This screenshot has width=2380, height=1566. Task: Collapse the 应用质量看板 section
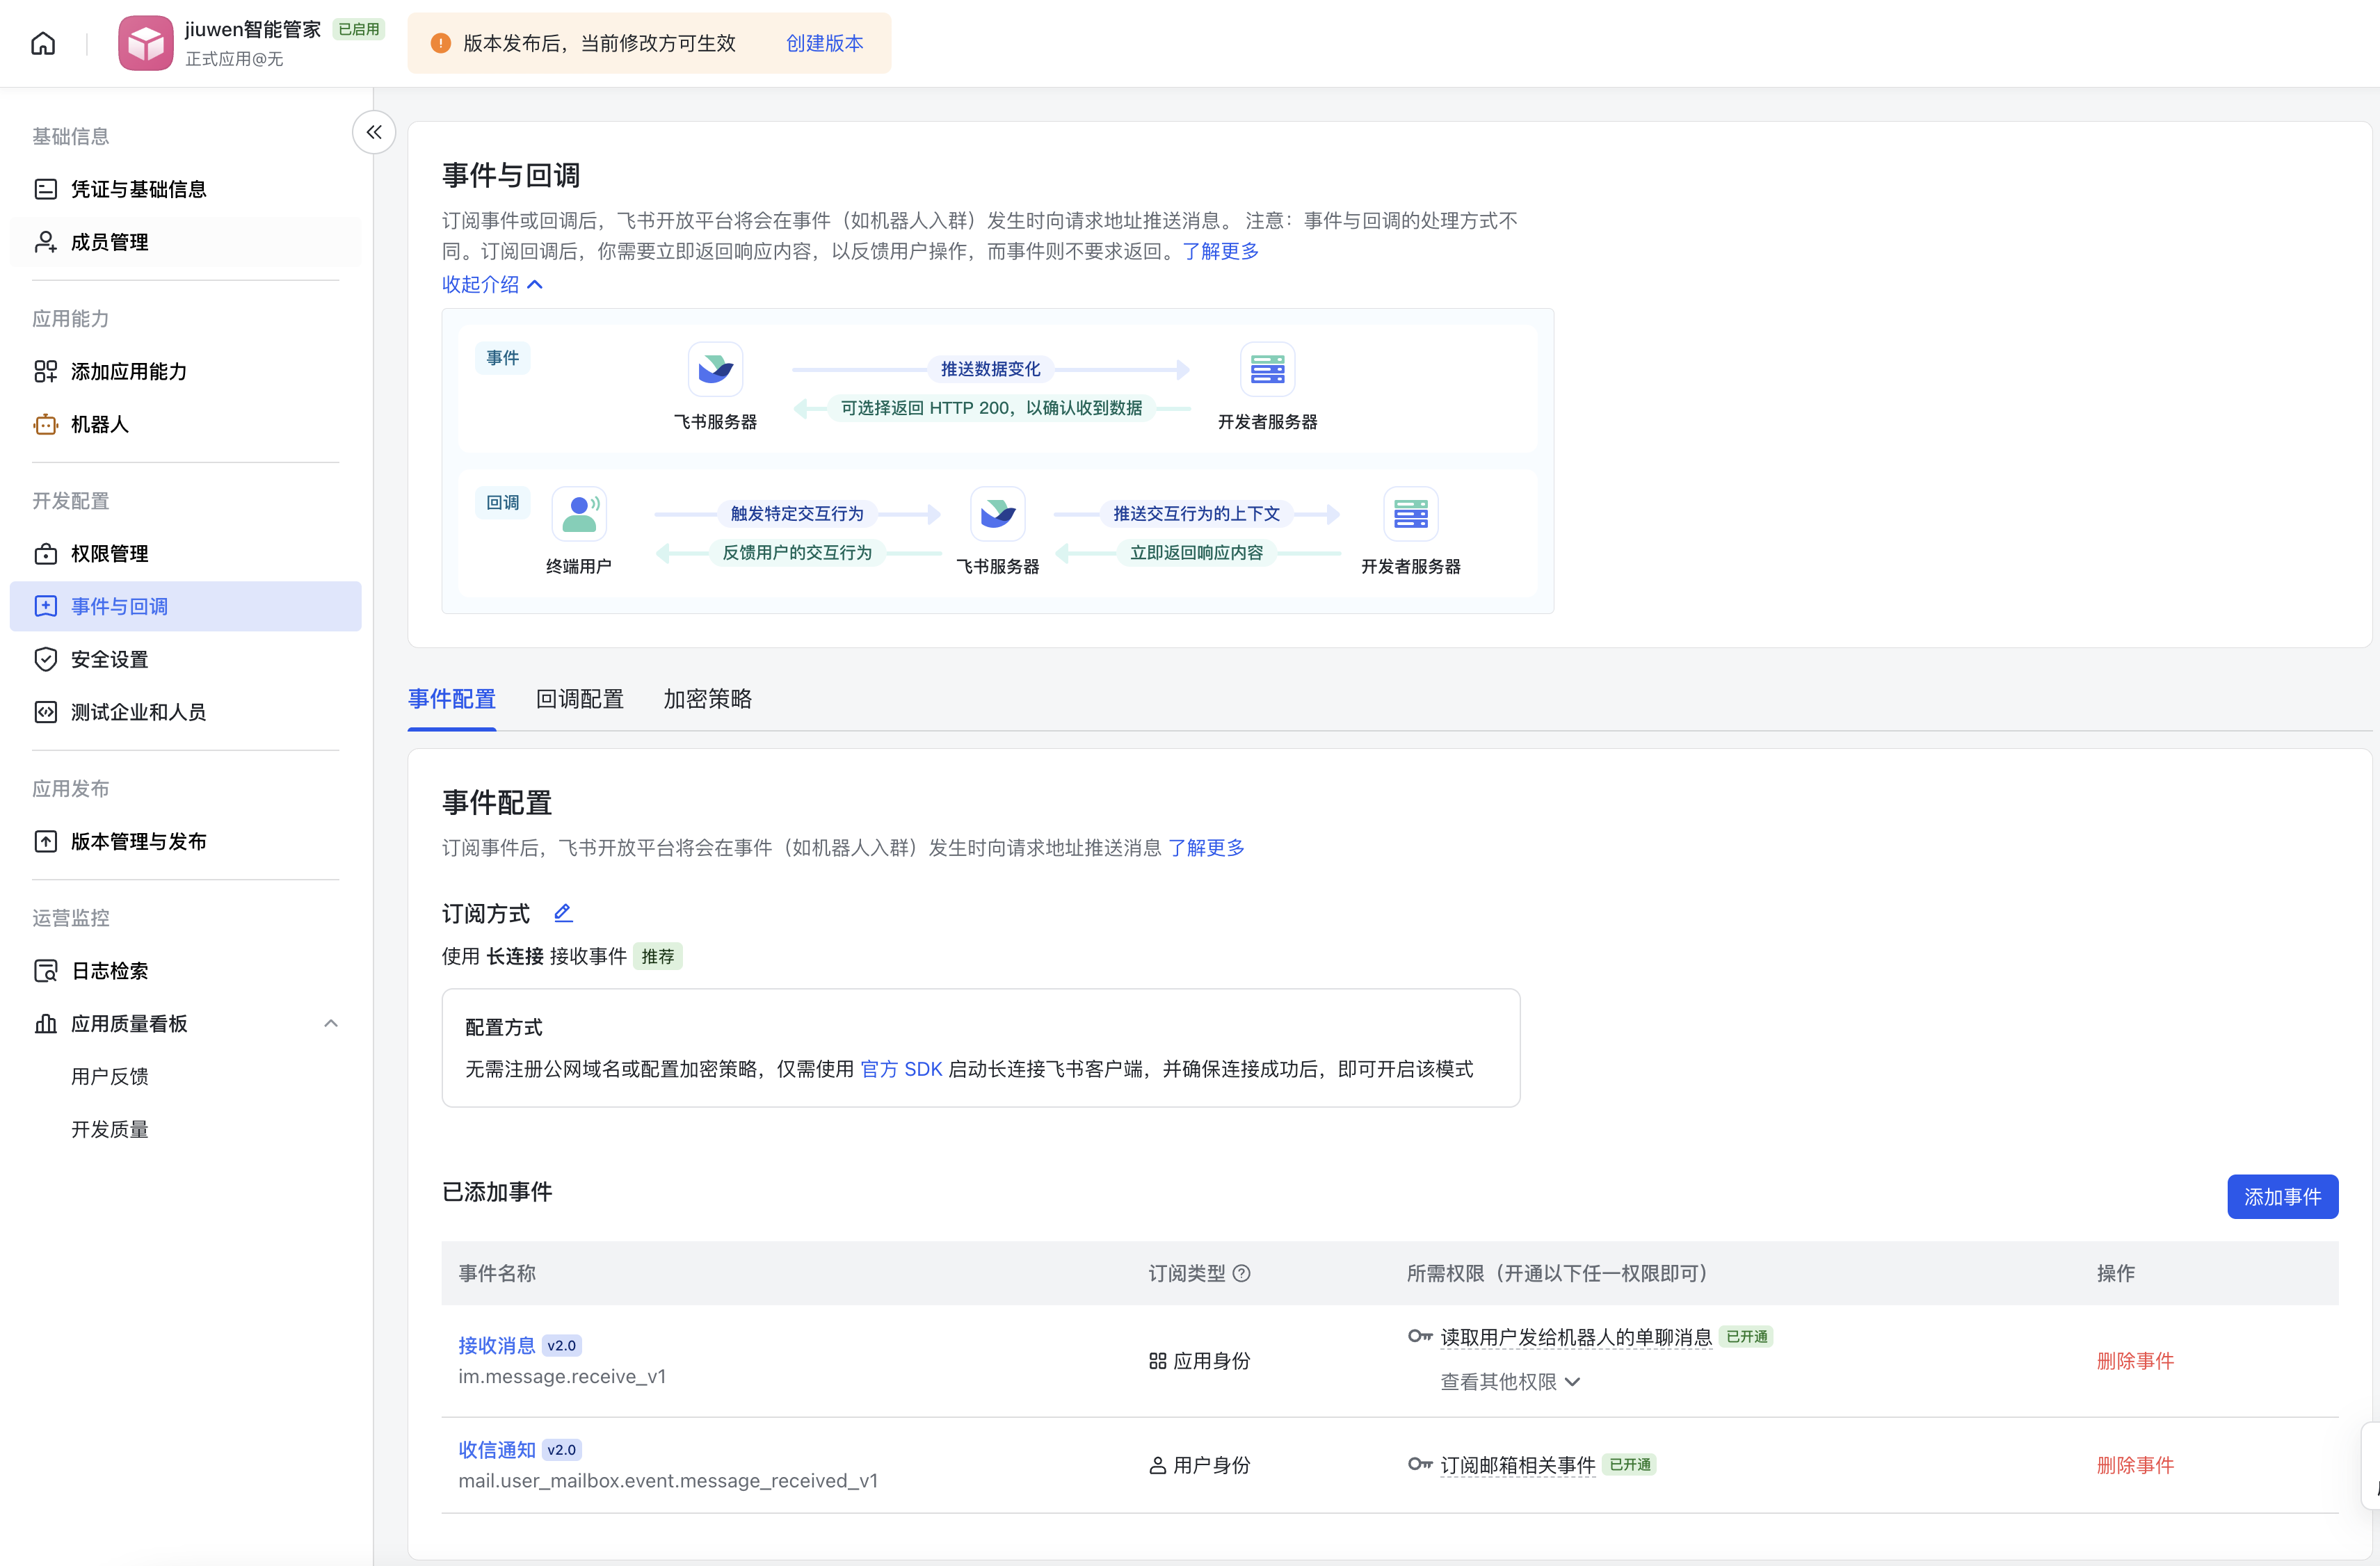(x=331, y=1023)
